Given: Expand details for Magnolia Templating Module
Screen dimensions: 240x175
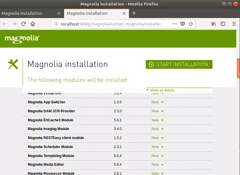Looking at the screenshot, I should click(157, 156).
